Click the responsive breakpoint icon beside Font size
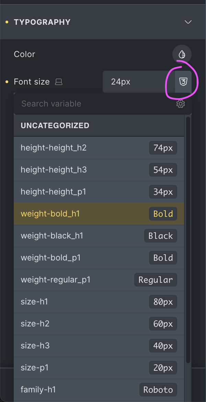Viewport: 206px width, 402px height. click(59, 82)
